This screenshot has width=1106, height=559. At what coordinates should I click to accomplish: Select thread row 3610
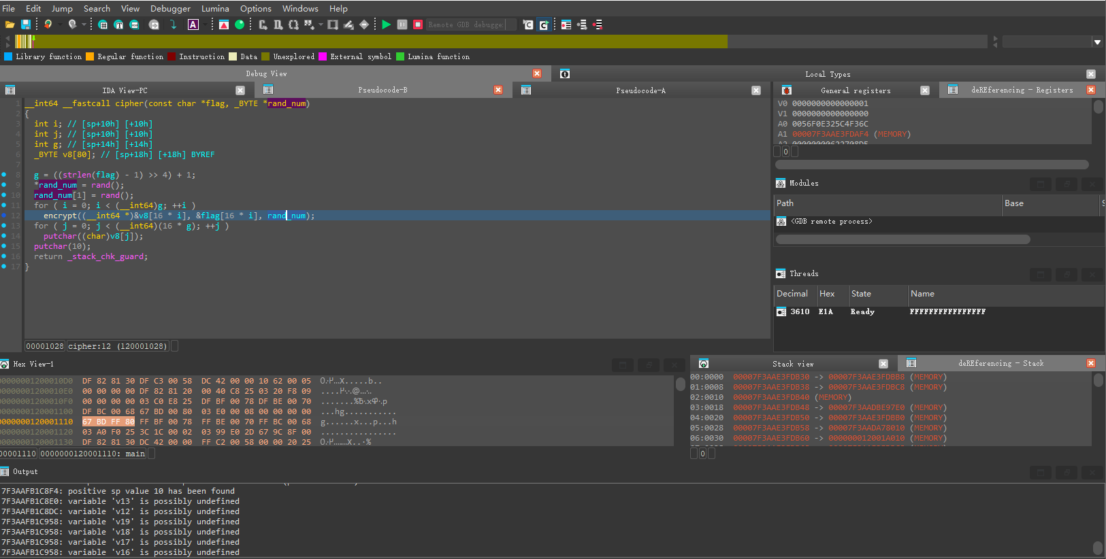coord(939,311)
